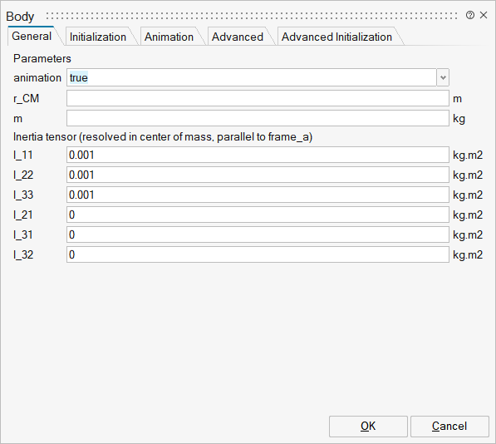
Task: Click the help question mark icon
Action: [x=470, y=15]
